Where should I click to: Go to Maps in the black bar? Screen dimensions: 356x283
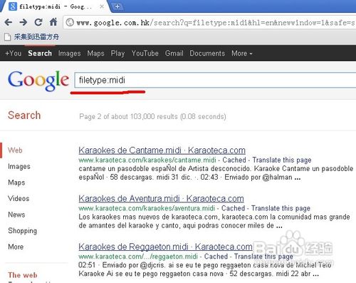tap(95, 53)
